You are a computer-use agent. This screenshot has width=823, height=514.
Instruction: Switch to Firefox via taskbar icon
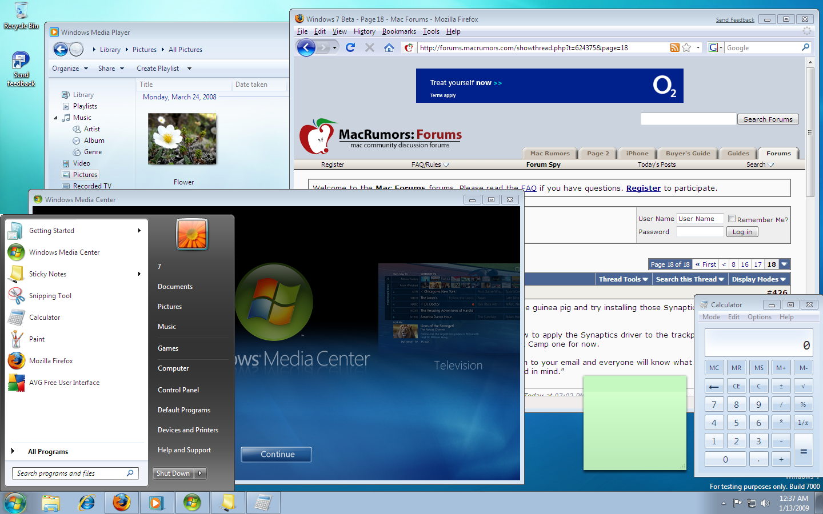point(121,503)
